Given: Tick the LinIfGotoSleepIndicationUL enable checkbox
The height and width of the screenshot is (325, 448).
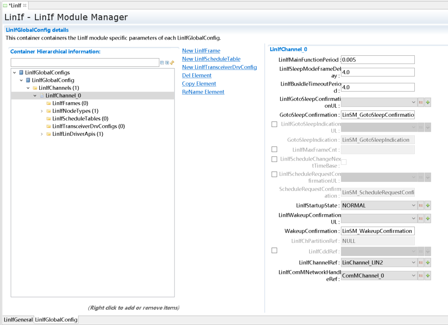Looking at the screenshot, I should [274, 124].
